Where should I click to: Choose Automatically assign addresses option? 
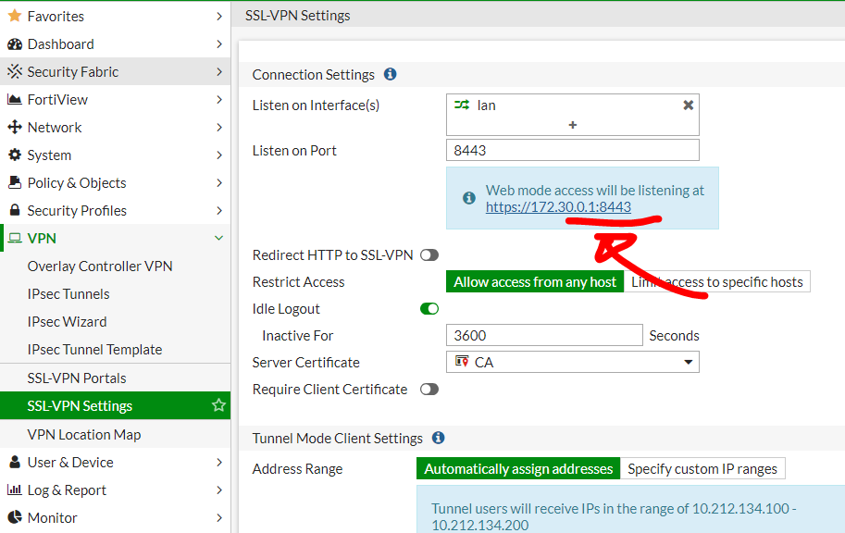518,468
